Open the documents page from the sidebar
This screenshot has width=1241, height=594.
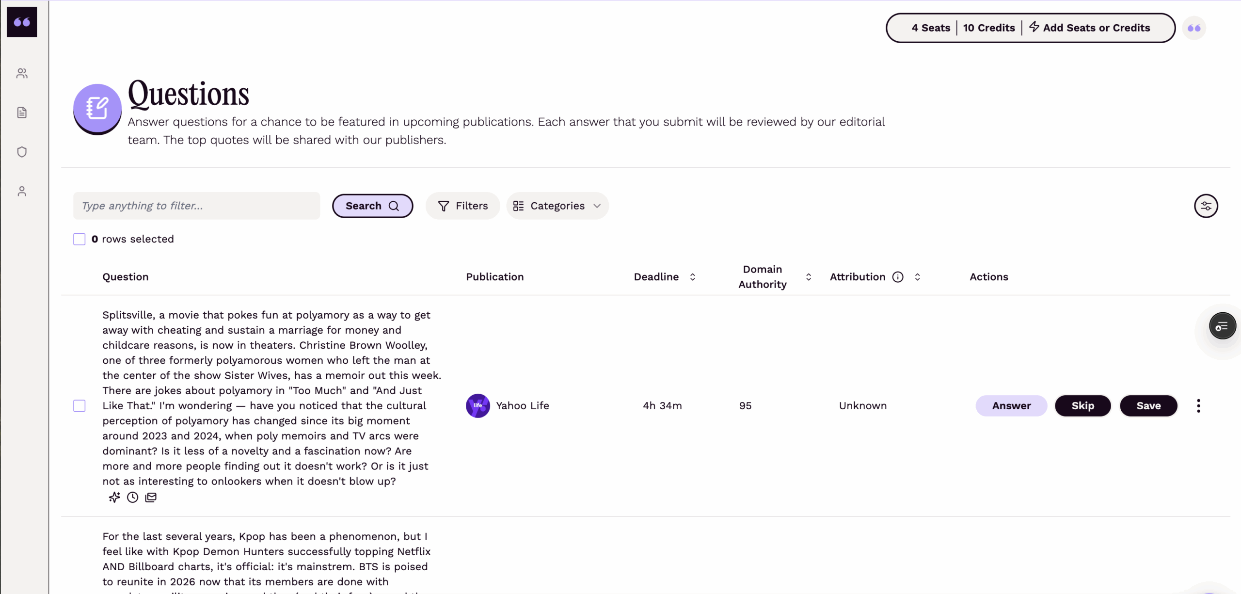[21, 112]
